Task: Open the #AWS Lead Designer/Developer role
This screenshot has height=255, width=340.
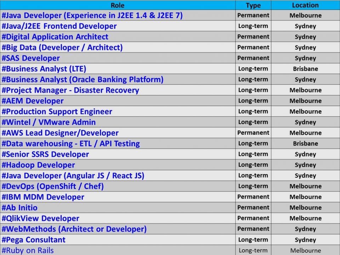Action: (x=60, y=133)
